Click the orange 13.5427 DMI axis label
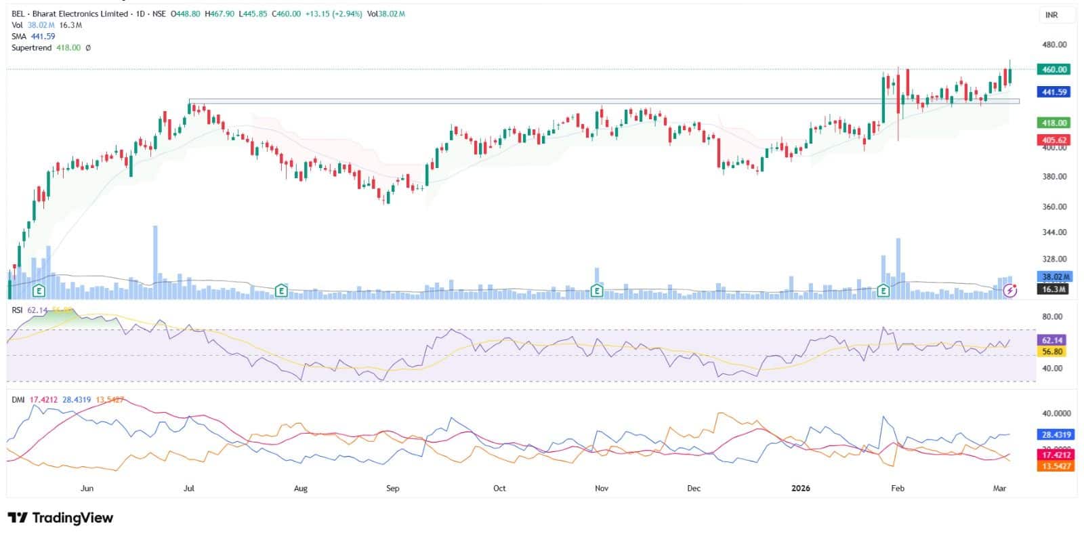This screenshot has height=538, width=1084. pos(1056,466)
